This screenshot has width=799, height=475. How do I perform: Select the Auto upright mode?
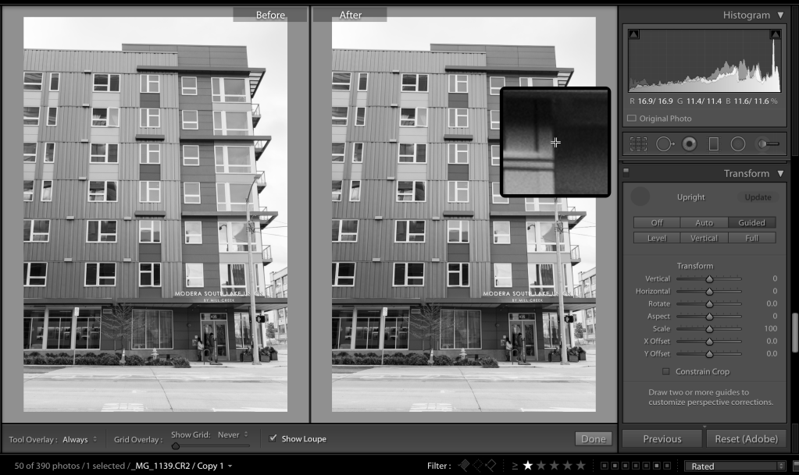click(x=704, y=222)
